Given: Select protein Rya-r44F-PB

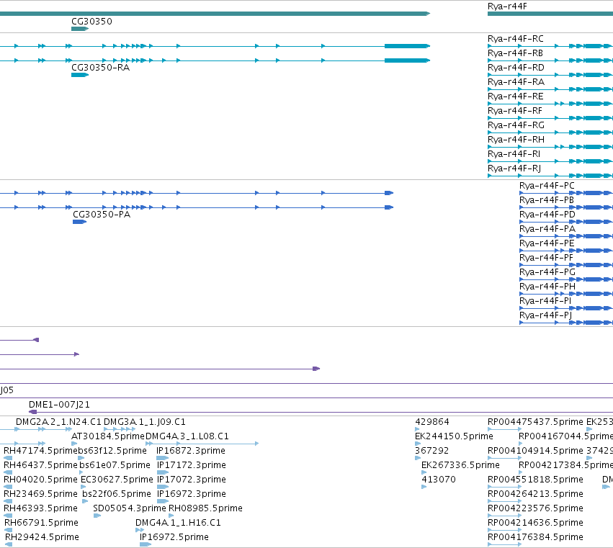Looking at the screenshot, I should (547, 199).
